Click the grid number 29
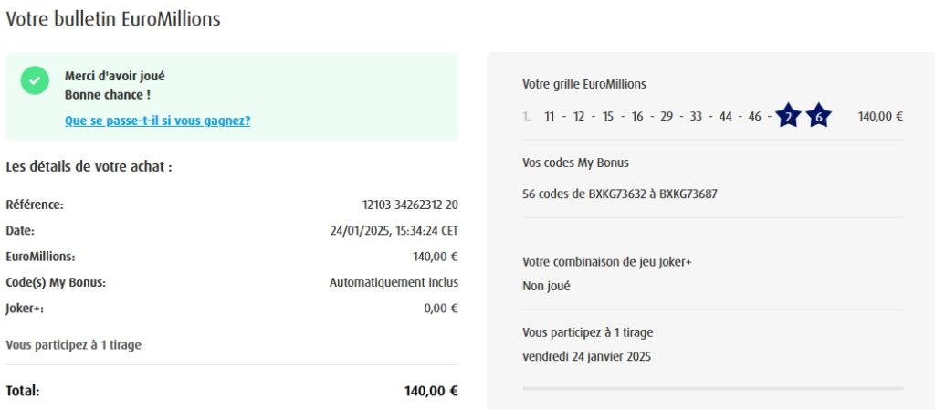Image resolution: width=935 pixels, height=410 pixels. 667,116
